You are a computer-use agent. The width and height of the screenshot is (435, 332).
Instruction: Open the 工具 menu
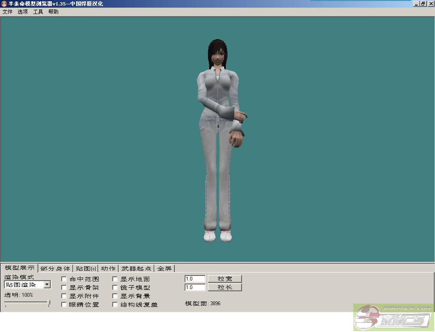click(38, 12)
